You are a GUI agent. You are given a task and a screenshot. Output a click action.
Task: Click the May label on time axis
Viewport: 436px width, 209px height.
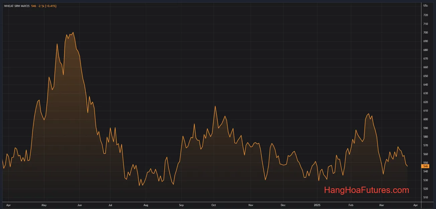pyautogui.click(x=43, y=205)
